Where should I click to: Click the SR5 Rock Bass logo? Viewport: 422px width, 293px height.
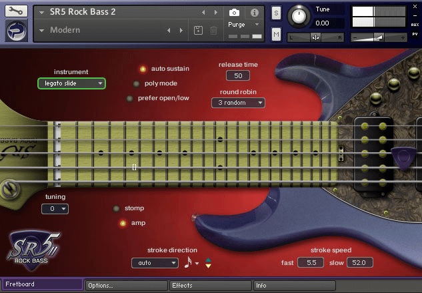coord(33,251)
